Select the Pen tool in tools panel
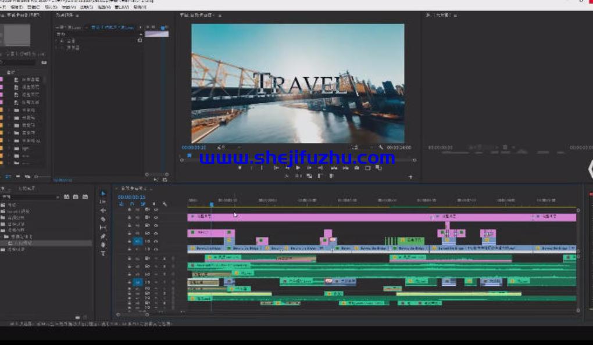This screenshot has height=345, width=593. pos(103,236)
